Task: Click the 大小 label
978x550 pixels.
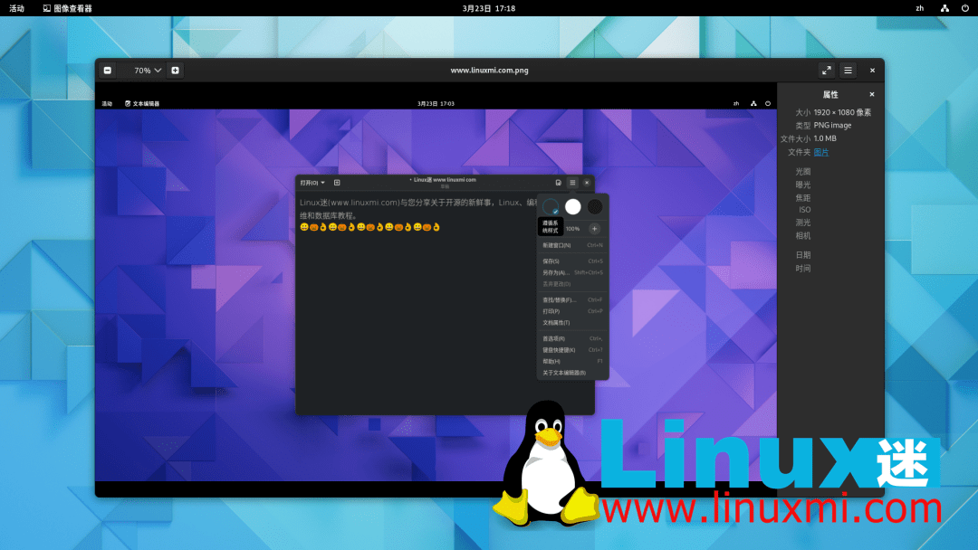Action: coord(802,113)
